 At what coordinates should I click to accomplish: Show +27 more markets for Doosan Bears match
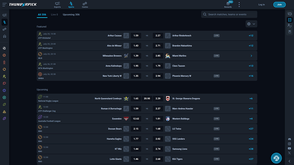coord(251,129)
